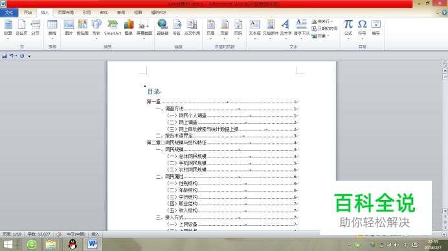Open QQ penguin in taskbar

(73, 245)
